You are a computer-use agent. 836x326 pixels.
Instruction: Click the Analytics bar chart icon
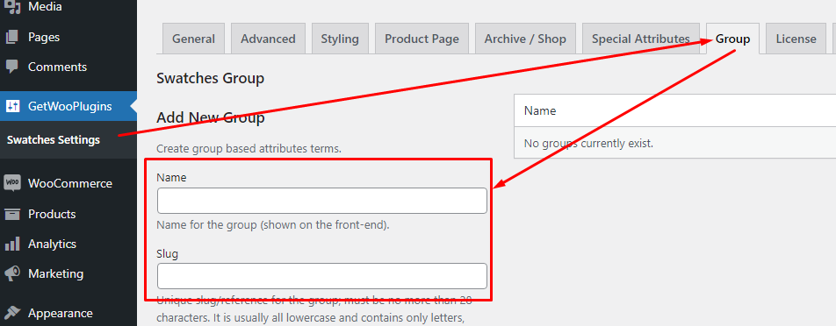pyautogui.click(x=12, y=244)
